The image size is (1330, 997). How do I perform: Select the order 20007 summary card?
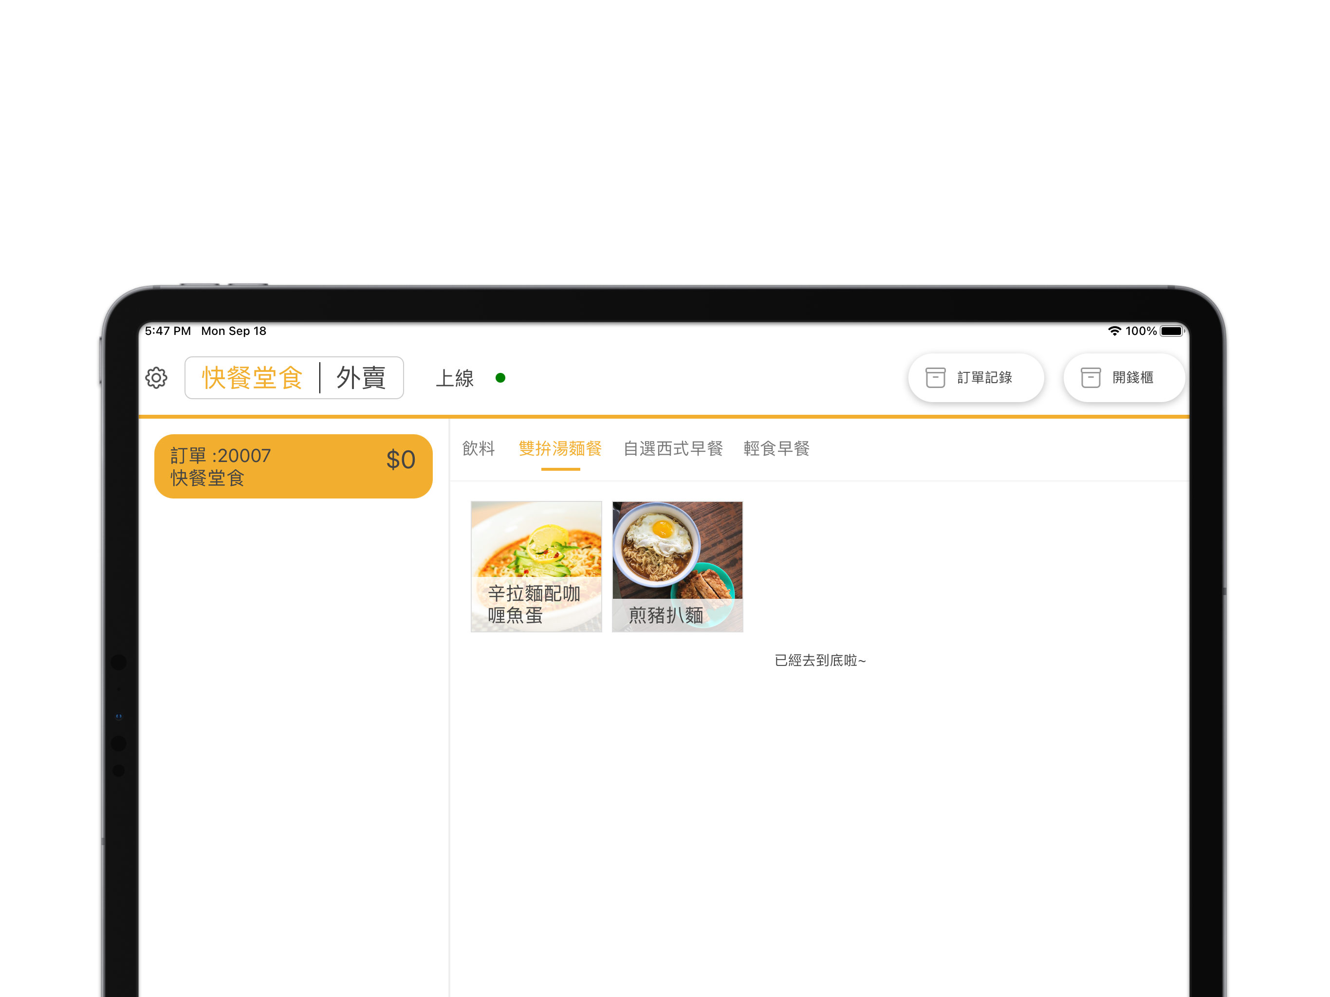click(x=293, y=466)
